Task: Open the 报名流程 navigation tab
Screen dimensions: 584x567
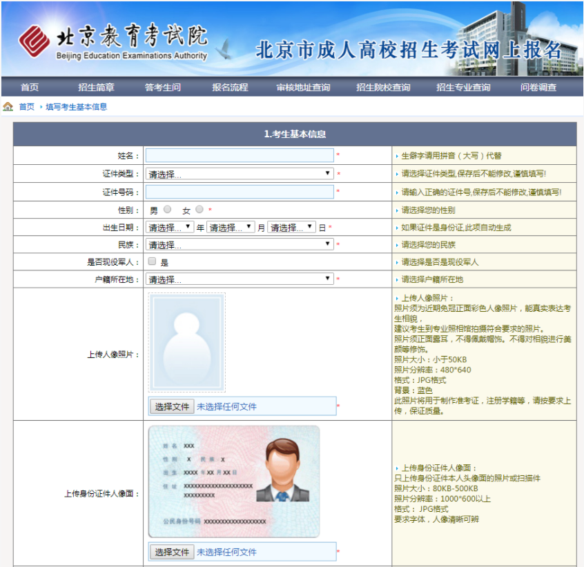Action: point(229,88)
